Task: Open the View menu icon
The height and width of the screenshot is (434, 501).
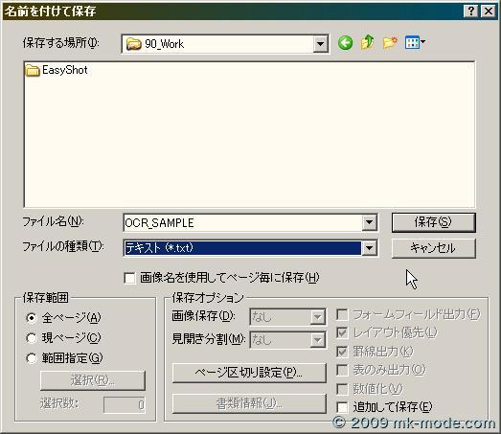Action: 415,42
